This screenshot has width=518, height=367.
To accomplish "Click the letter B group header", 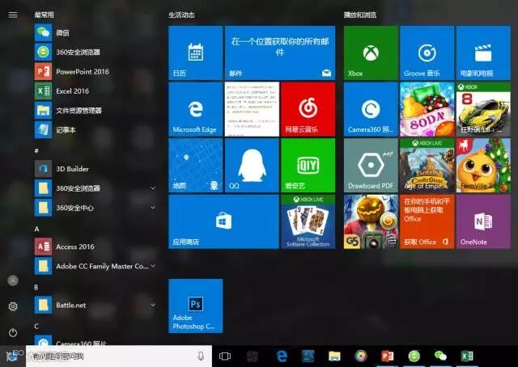I will (36, 287).
